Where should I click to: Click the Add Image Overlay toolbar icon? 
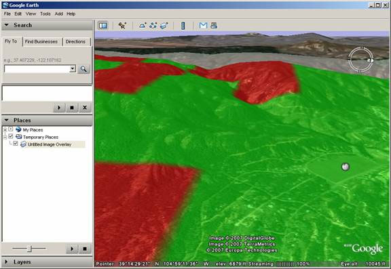(x=164, y=25)
